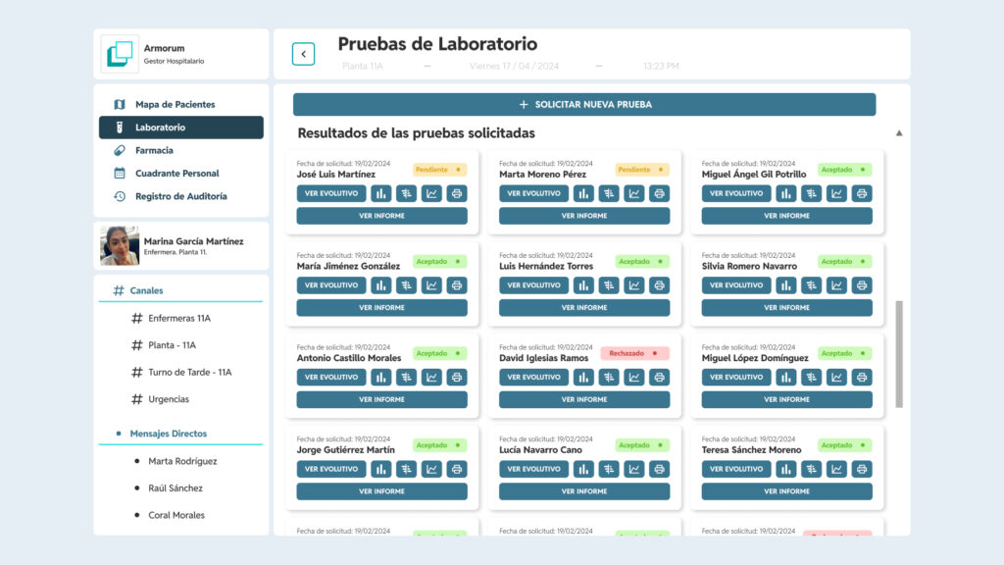
Task: Click printer icon on Silvia Romero Navarro's card
Action: (x=862, y=285)
